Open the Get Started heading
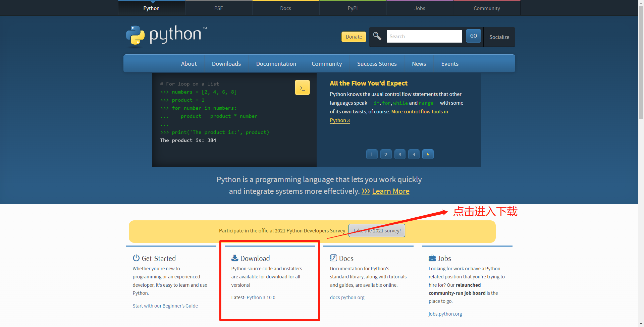Screen dimensions: 644x327 159,258
